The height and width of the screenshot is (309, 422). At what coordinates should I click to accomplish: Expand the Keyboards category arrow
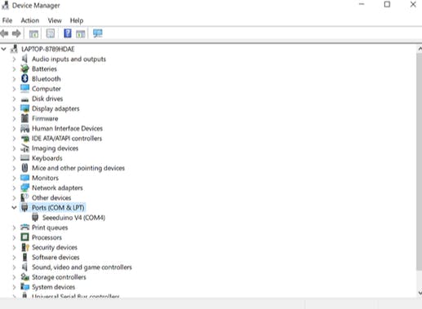14,158
